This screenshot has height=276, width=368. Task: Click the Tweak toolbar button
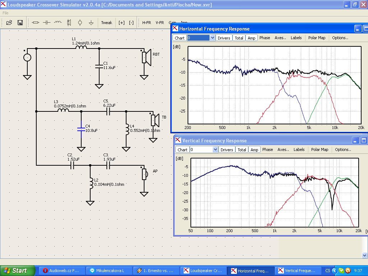click(x=106, y=23)
